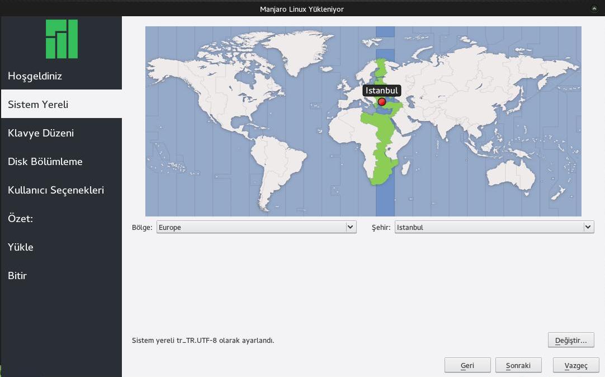The image size is (605, 377).
Task: Select the Bitir step
Action: click(x=62, y=276)
